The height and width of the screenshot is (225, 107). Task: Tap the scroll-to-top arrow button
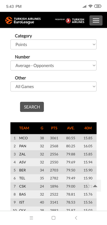(95, 186)
